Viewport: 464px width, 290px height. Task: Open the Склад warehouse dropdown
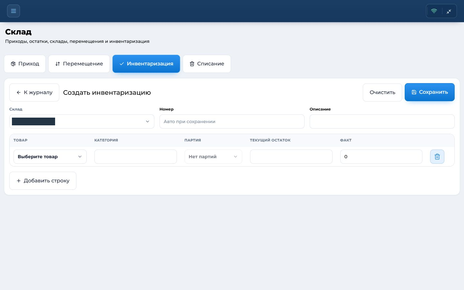(x=82, y=121)
